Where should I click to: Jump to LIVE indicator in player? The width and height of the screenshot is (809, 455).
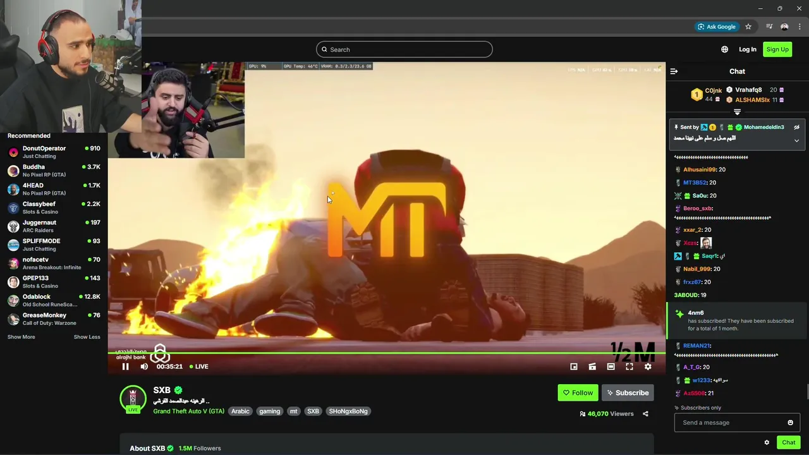pos(199,367)
